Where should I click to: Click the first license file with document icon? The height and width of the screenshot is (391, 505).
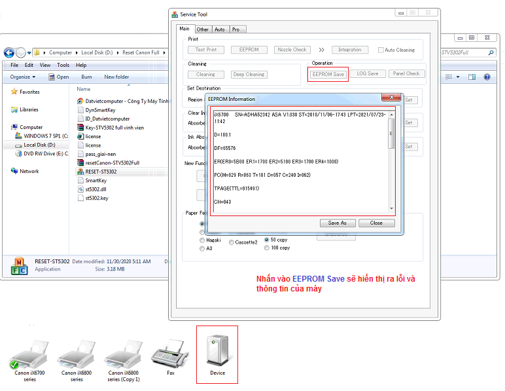89,137
